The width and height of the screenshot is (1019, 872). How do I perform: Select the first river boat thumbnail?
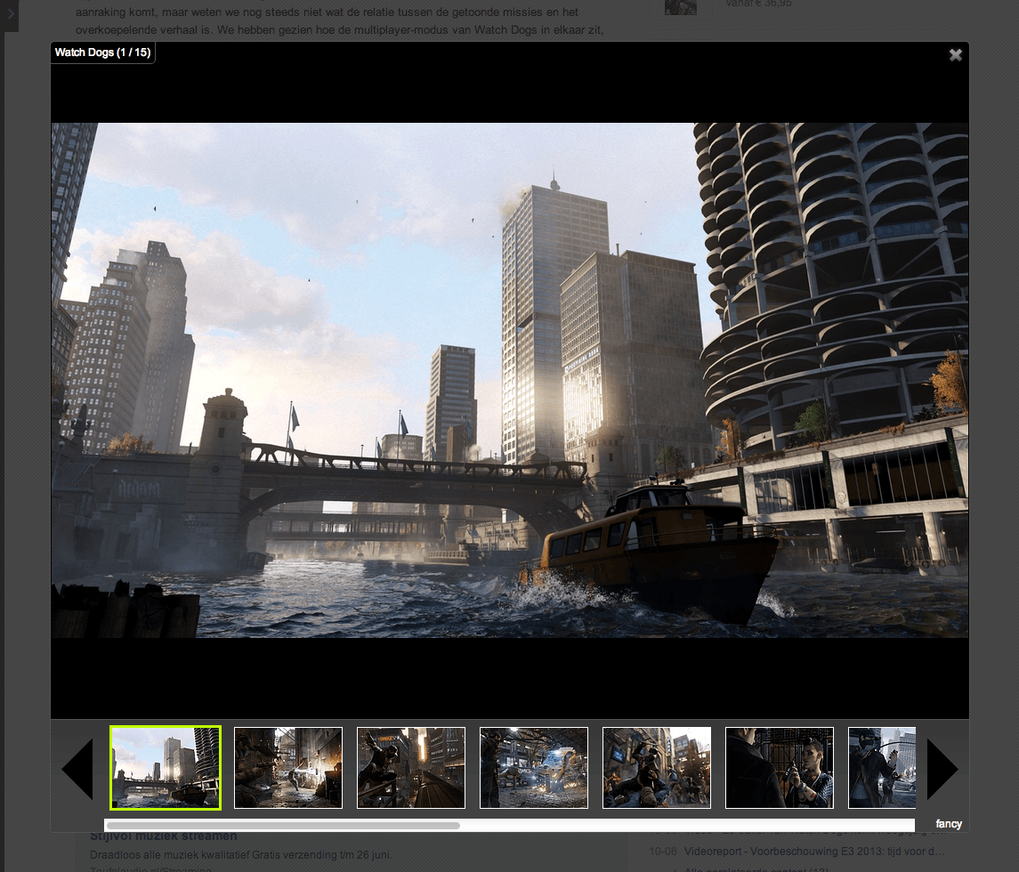[165, 768]
